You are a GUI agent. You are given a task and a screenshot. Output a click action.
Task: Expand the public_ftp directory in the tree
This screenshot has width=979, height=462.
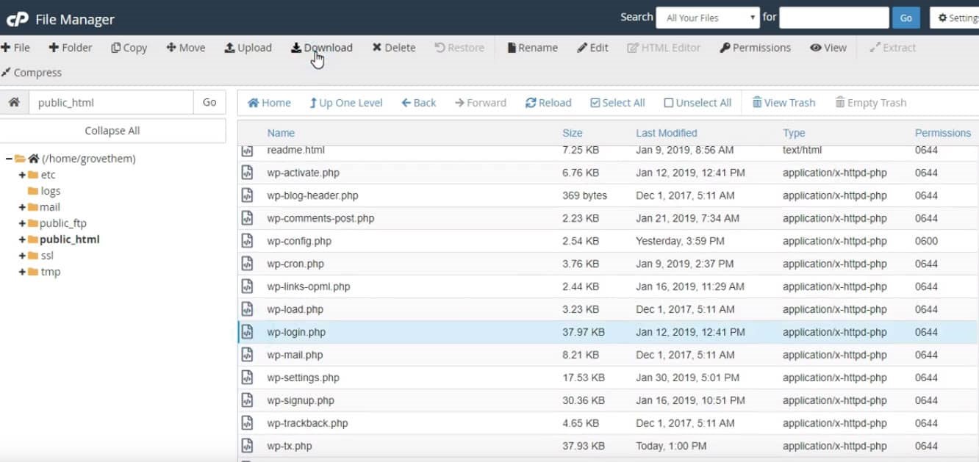[23, 223]
